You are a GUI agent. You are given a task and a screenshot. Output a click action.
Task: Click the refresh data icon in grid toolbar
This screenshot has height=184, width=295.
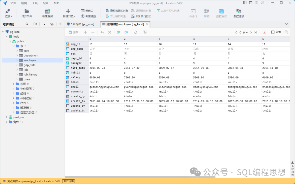[x=135, y=32]
